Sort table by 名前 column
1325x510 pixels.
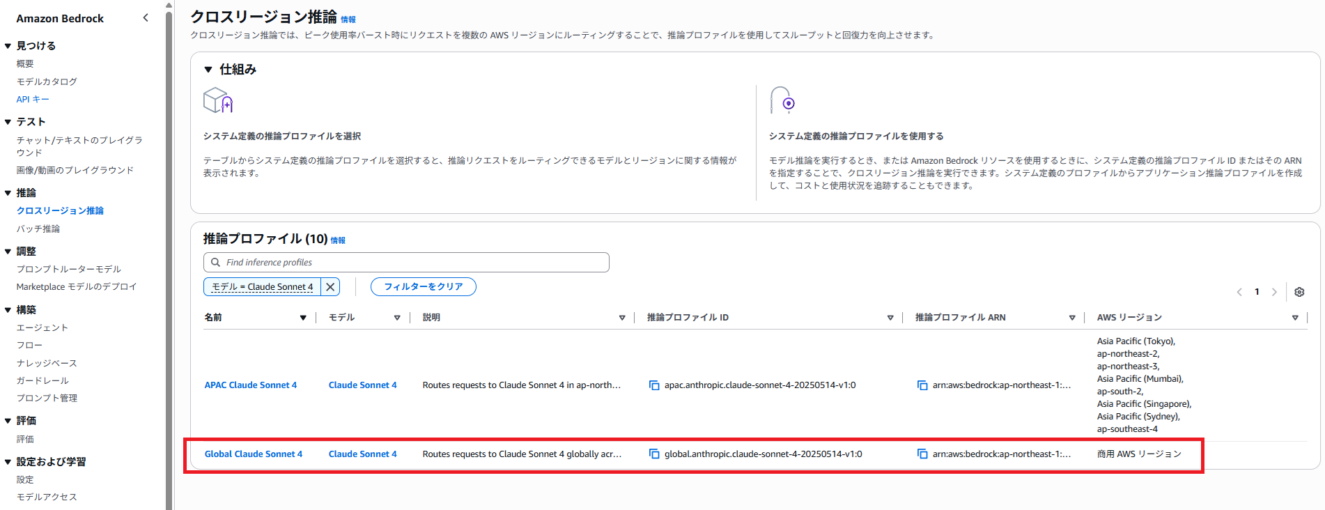(x=303, y=318)
